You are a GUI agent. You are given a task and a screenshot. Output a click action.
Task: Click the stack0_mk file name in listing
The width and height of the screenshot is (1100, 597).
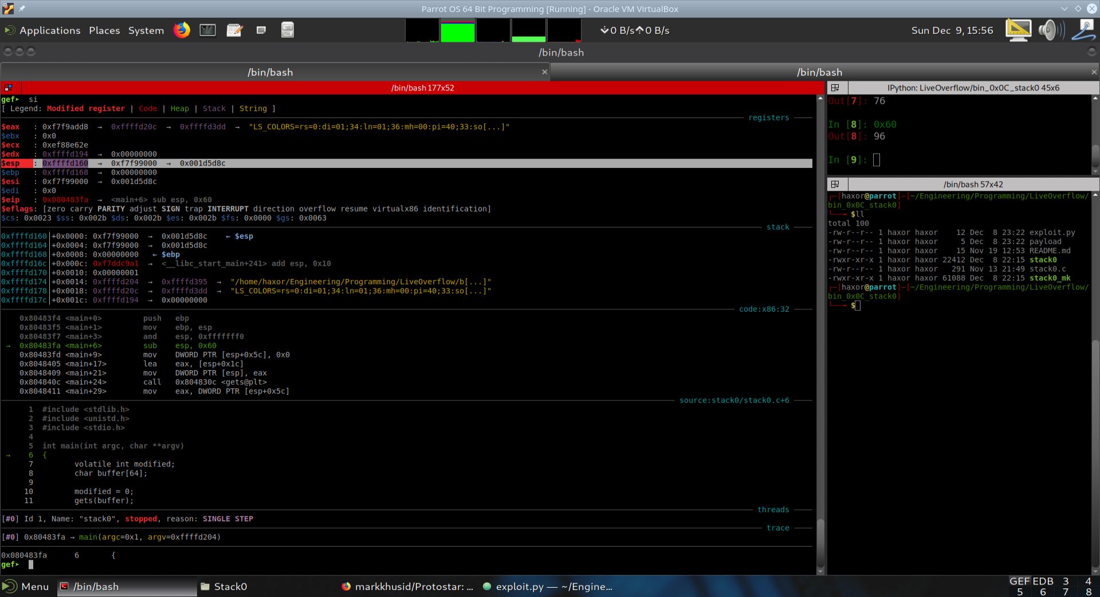(1050, 278)
